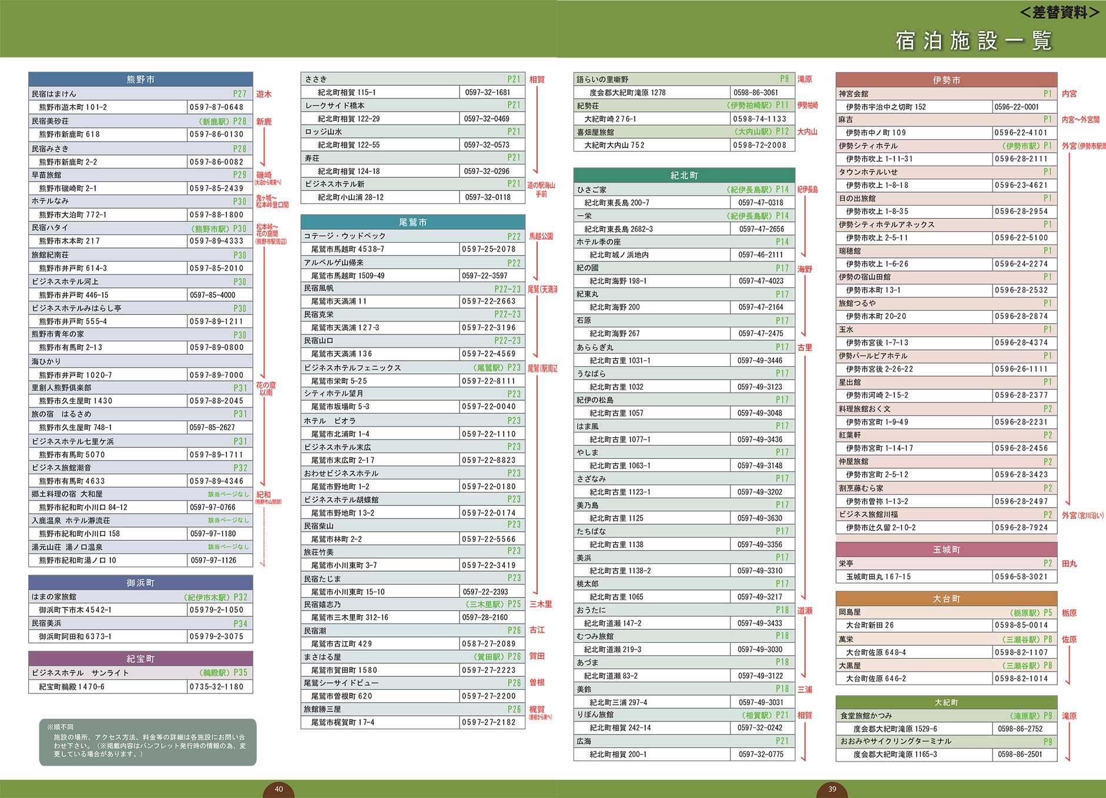Click the 宿泊施設一覧 page title
This screenshot has height=798, width=1106.
click(974, 41)
